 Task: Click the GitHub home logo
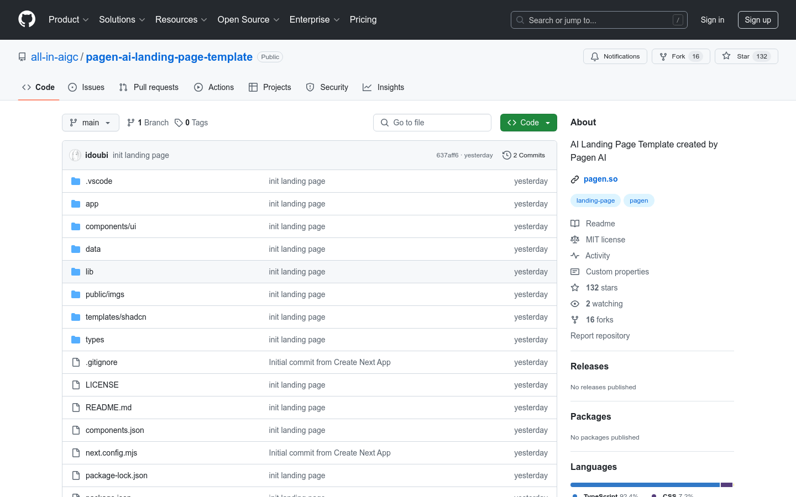27,19
